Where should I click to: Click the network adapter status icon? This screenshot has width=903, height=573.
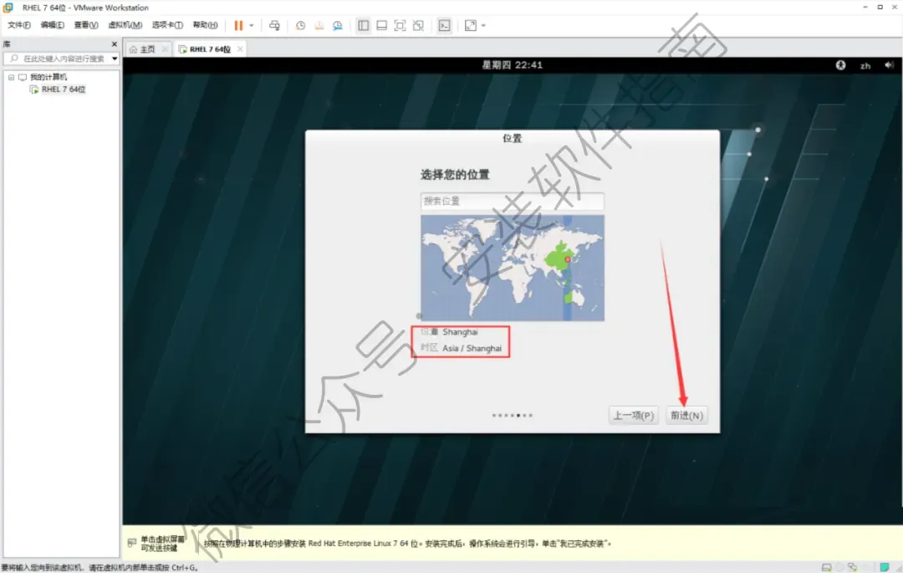[x=853, y=567]
